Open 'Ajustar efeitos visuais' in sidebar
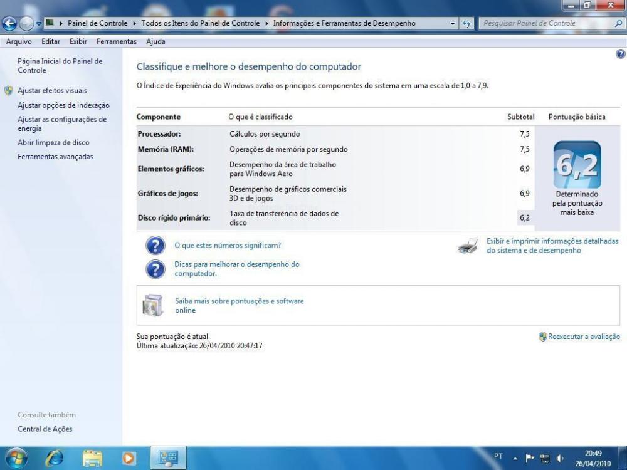 pos(52,91)
